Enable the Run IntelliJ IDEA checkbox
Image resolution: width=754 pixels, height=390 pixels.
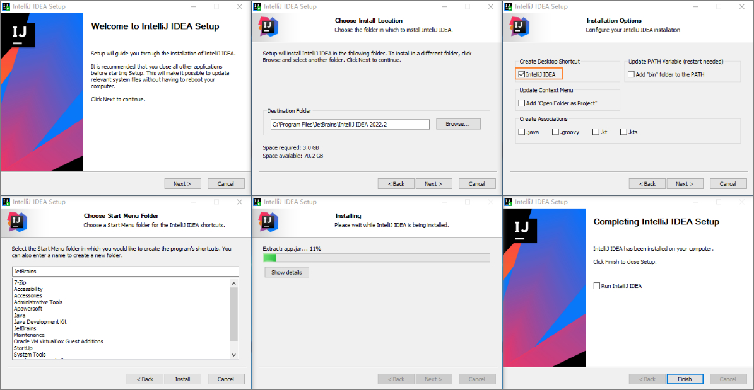pyautogui.click(x=598, y=286)
